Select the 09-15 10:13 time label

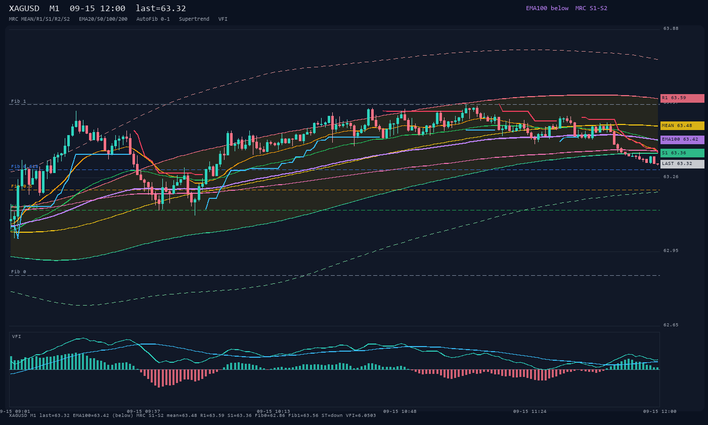(x=274, y=411)
